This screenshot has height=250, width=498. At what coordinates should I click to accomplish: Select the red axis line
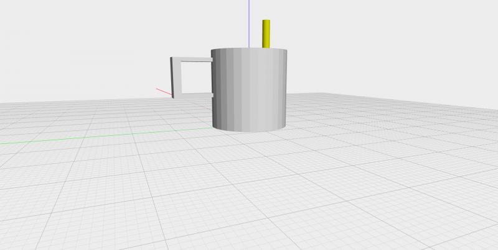click(164, 92)
